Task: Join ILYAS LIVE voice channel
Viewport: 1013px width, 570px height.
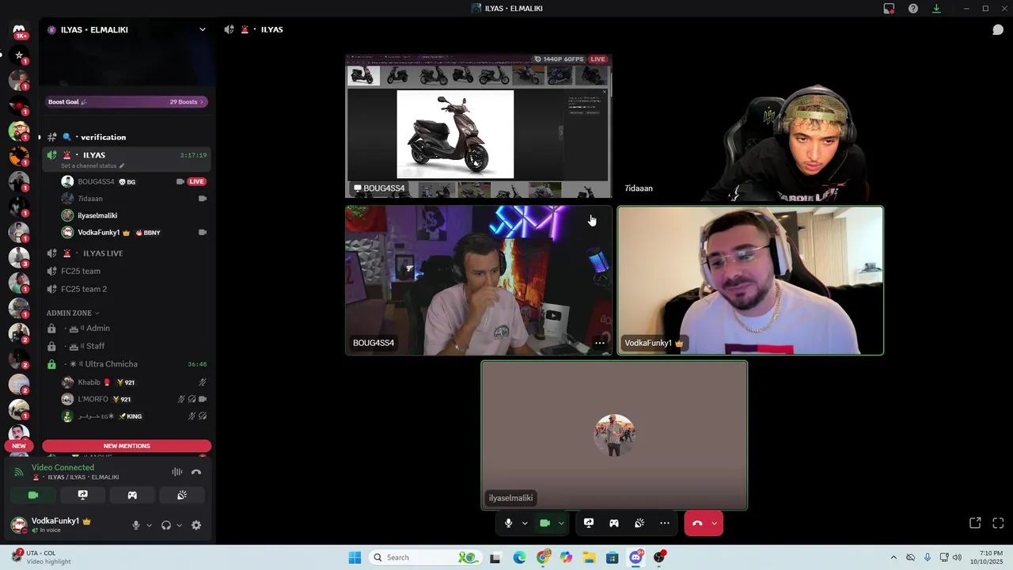Action: tap(127, 253)
